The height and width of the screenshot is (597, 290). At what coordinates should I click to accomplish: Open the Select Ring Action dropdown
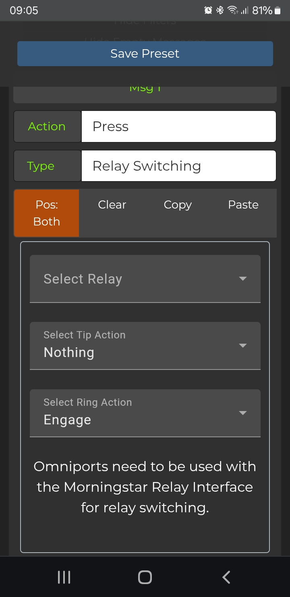click(x=145, y=413)
